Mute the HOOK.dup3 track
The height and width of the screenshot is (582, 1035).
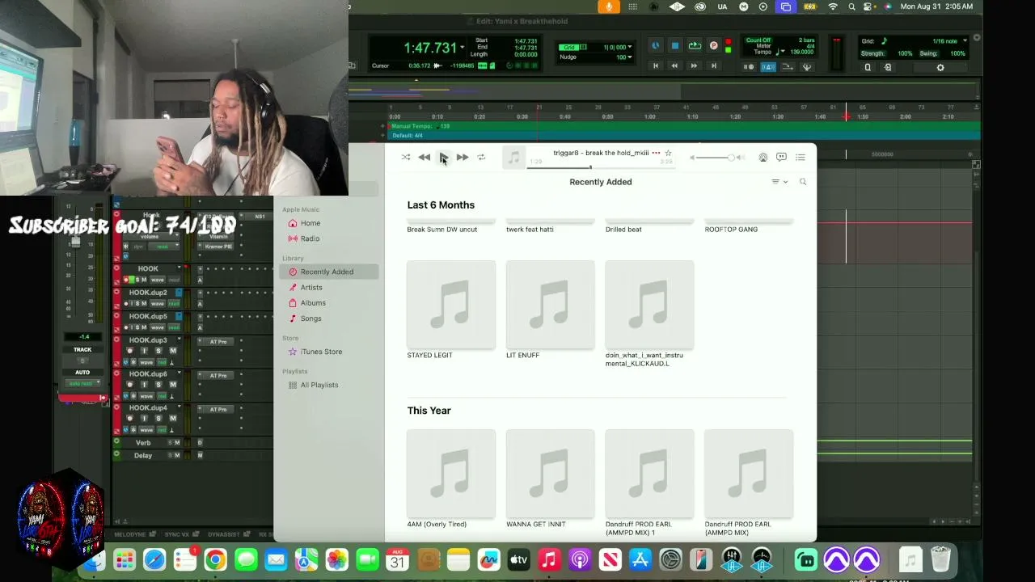172,351
